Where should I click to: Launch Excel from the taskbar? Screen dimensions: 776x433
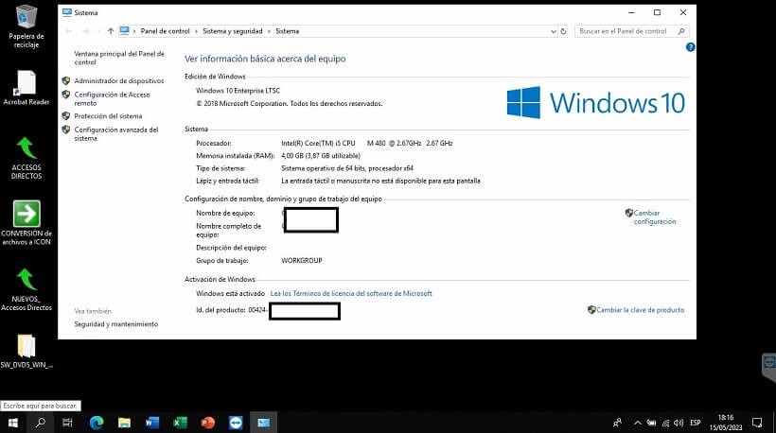click(x=180, y=423)
